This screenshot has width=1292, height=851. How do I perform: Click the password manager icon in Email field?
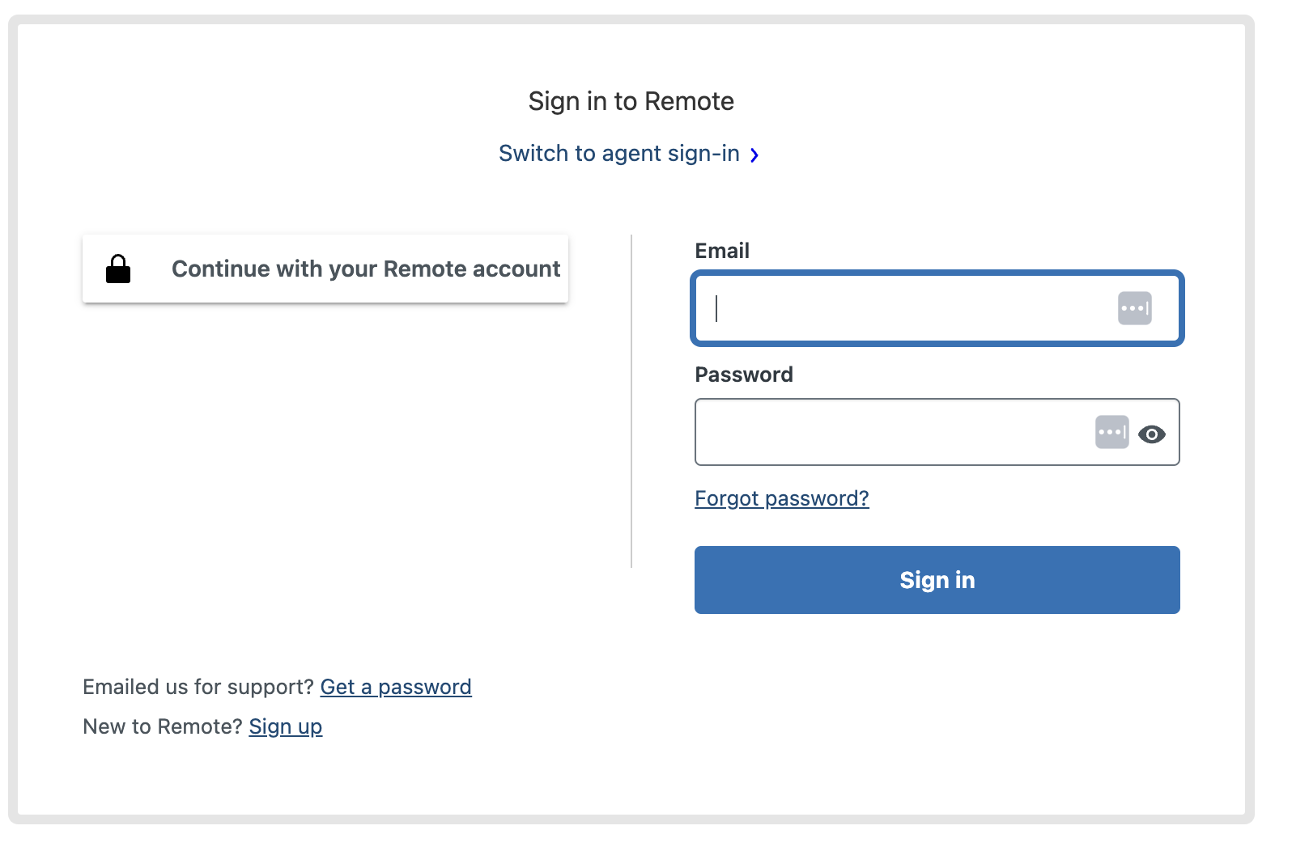point(1135,308)
